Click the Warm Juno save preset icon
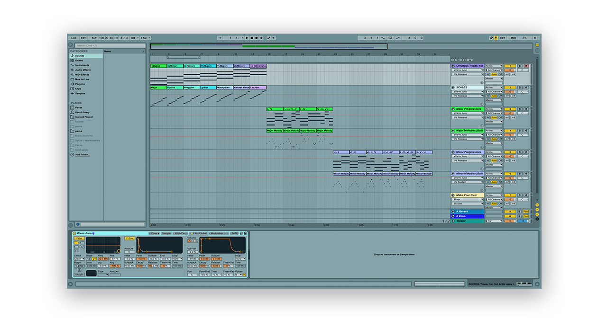The image size is (607, 328). pyautogui.click(x=245, y=233)
